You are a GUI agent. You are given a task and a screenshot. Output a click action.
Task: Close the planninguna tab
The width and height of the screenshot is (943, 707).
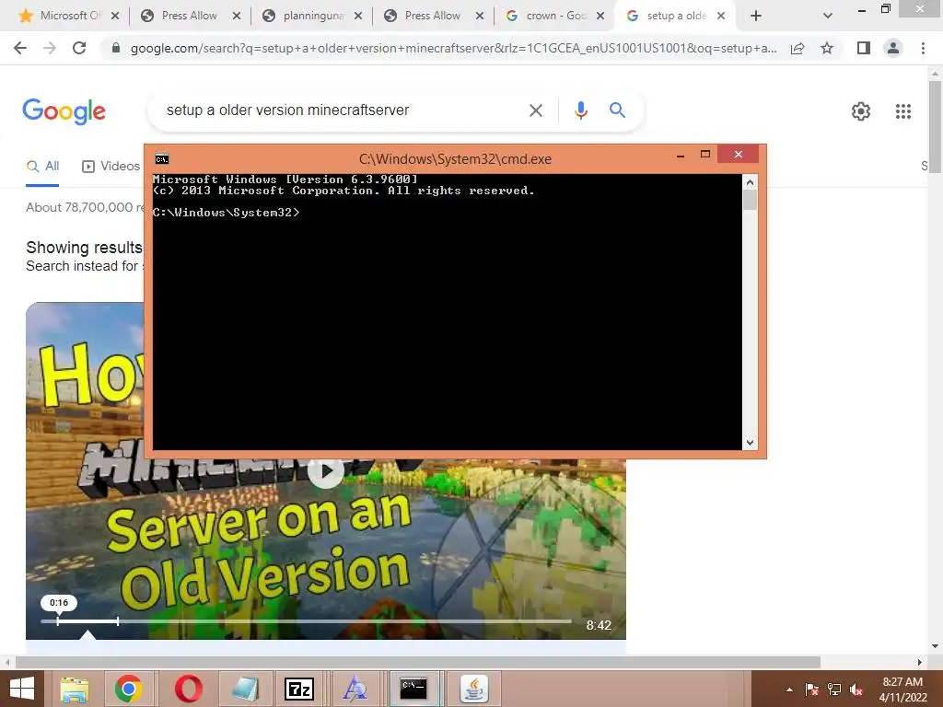coord(358,17)
